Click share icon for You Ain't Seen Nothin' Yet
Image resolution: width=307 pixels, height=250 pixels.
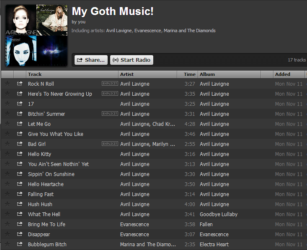[20, 163]
